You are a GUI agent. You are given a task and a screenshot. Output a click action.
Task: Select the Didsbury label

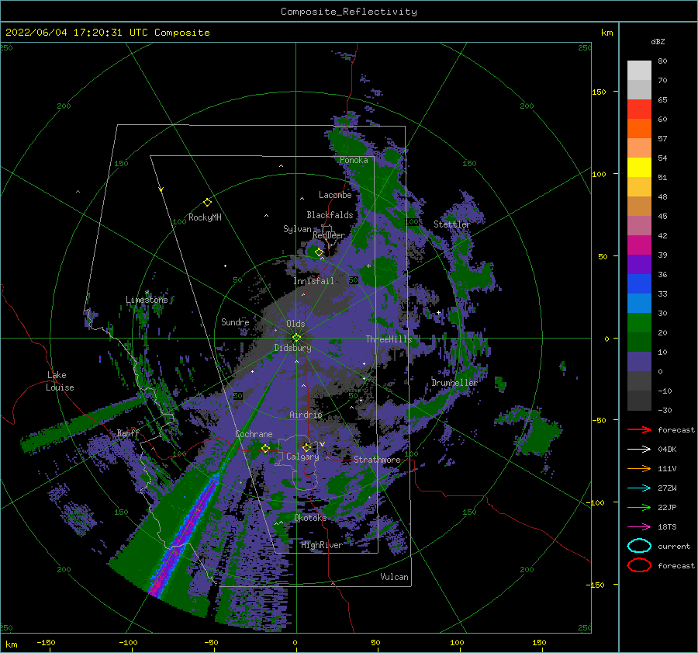coord(293,348)
